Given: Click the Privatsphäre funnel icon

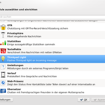Looking at the screenshot, I should tap(3, 35).
